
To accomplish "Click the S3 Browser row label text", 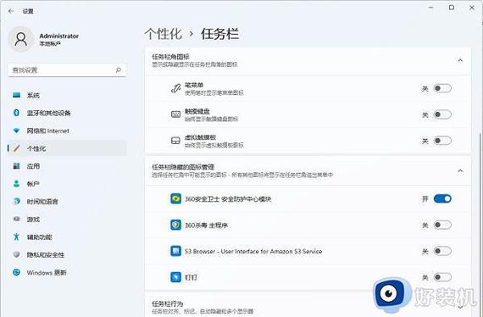I will tap(253, 252).
